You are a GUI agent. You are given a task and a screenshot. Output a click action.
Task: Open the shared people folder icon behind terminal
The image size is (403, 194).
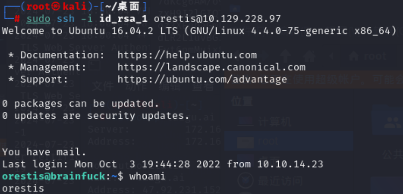click(x=393, y=122)
